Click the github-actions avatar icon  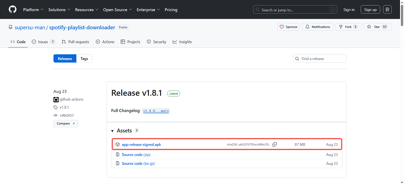tap(56, 100)
